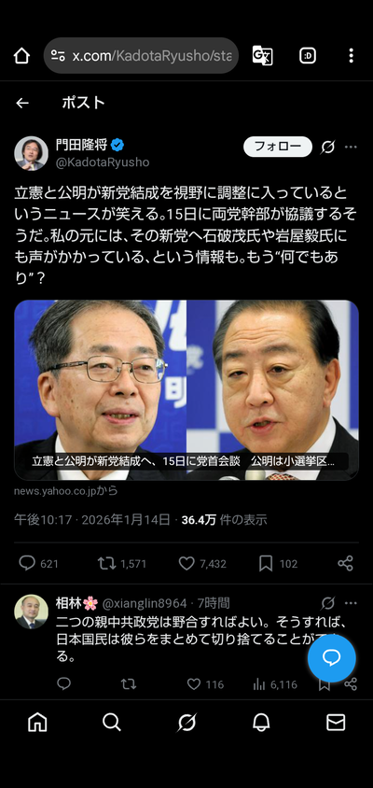This screenshot has height=788, width=373.
Task: Bookmark the post with 102 bookmarks
Action: [266, 563]
